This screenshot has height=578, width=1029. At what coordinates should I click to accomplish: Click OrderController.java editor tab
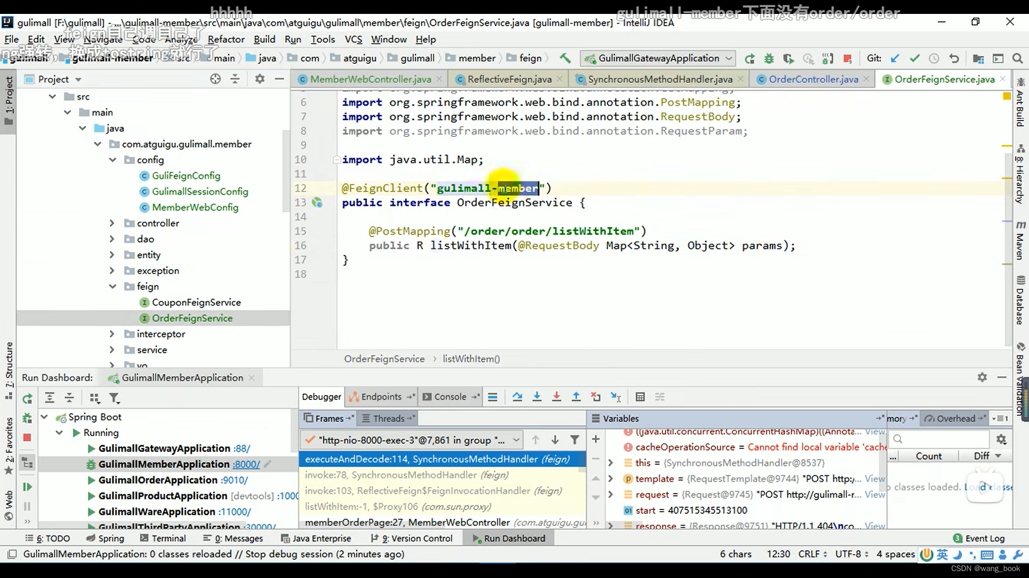(814, 79)
